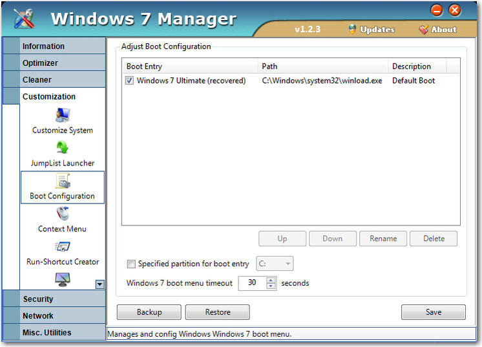Open the Customize System tool icon
The height and width of the screenshot is (347, 482).
point(63,115)
